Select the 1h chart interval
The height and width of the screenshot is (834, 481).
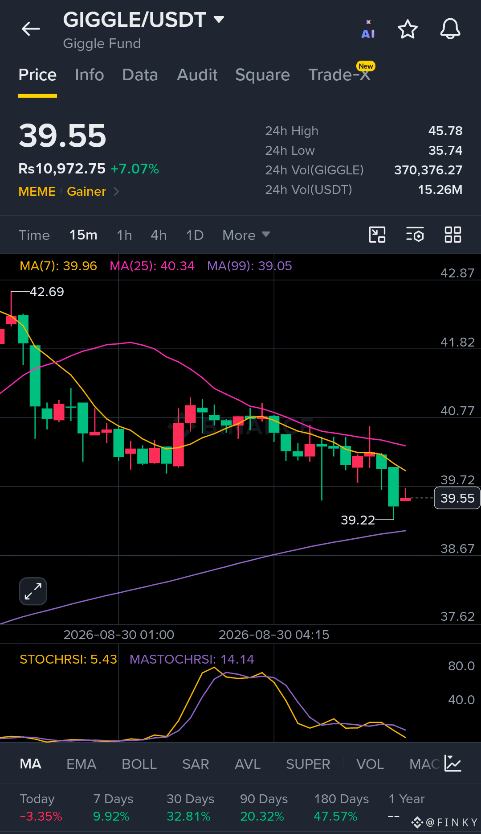pos(124,235)
